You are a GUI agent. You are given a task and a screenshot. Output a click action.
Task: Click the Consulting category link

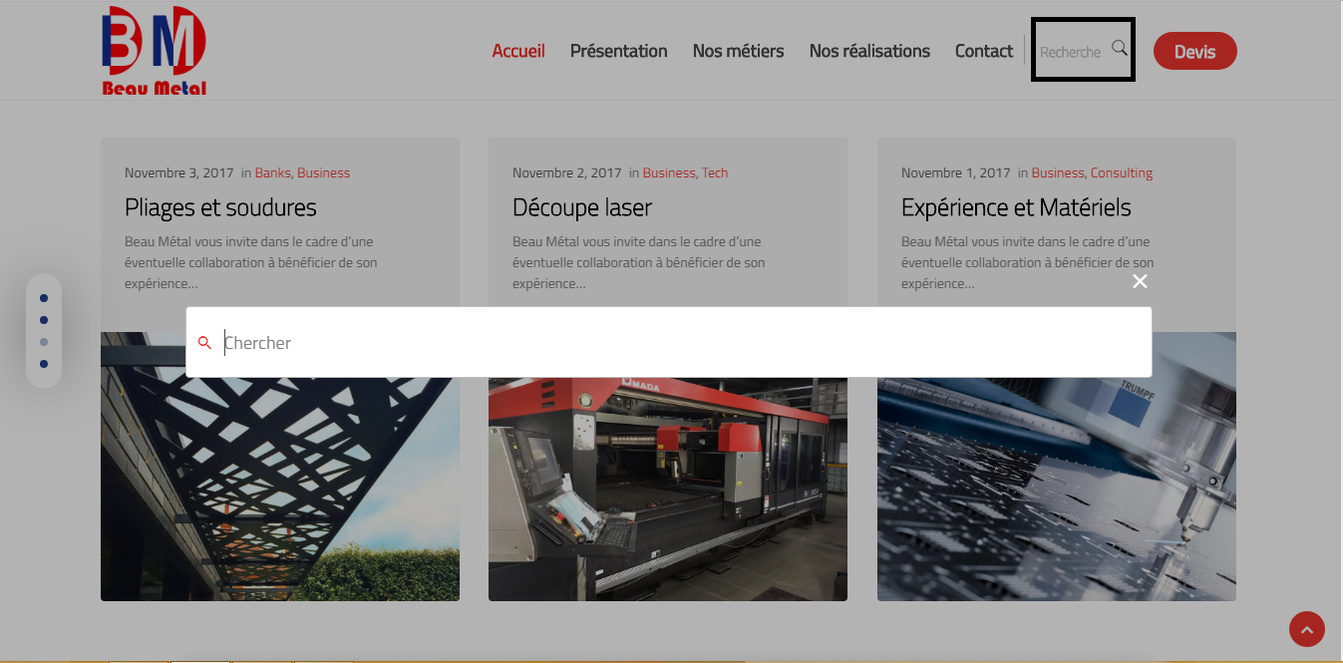click(1121, 171)
